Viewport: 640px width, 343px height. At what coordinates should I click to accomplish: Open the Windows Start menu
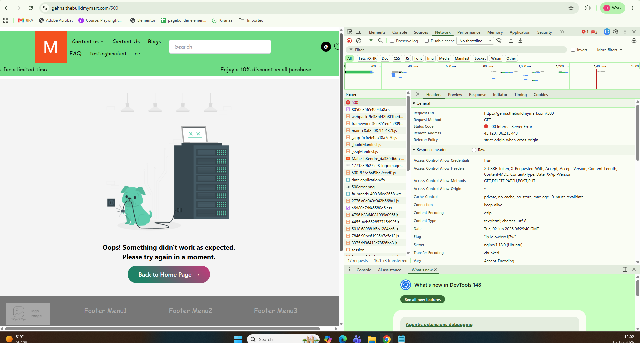238,339
